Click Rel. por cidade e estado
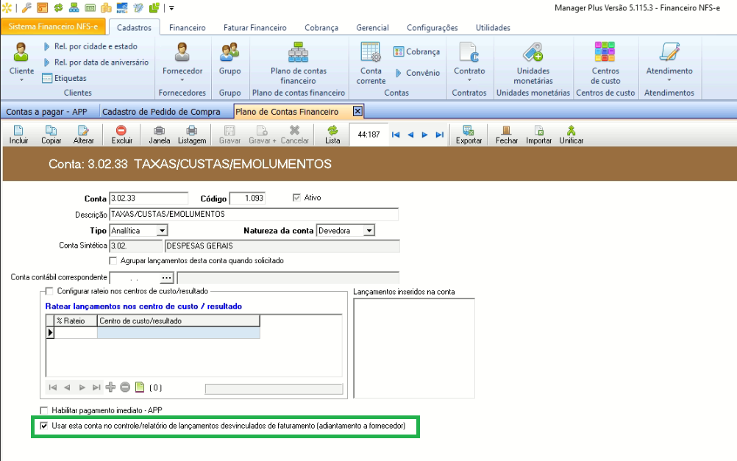The width and height of the screenshot is (737, 461). point(95,46)
